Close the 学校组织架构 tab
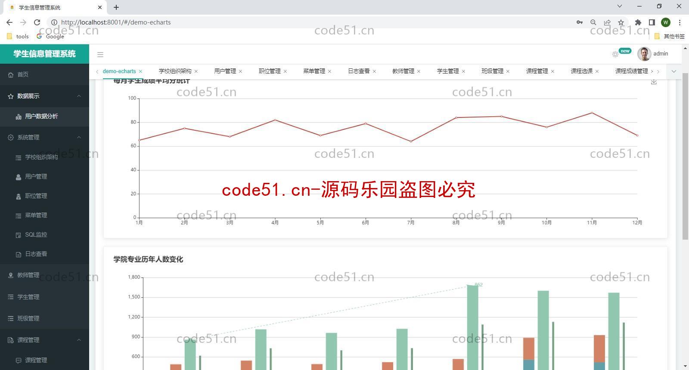Viewport: 689px width, 370px height. (196, 71)
